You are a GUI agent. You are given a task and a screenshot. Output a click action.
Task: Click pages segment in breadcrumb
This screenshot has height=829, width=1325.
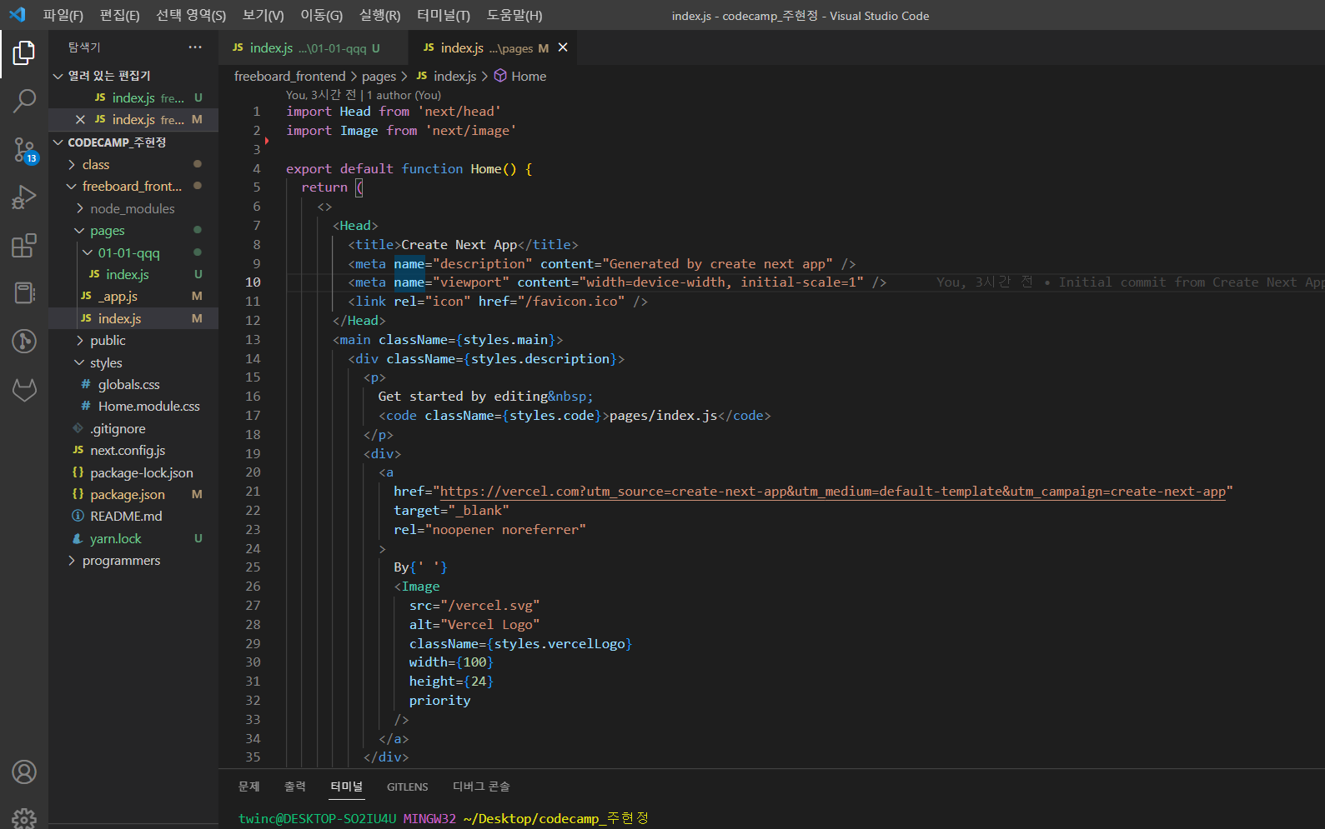point(379,76)
